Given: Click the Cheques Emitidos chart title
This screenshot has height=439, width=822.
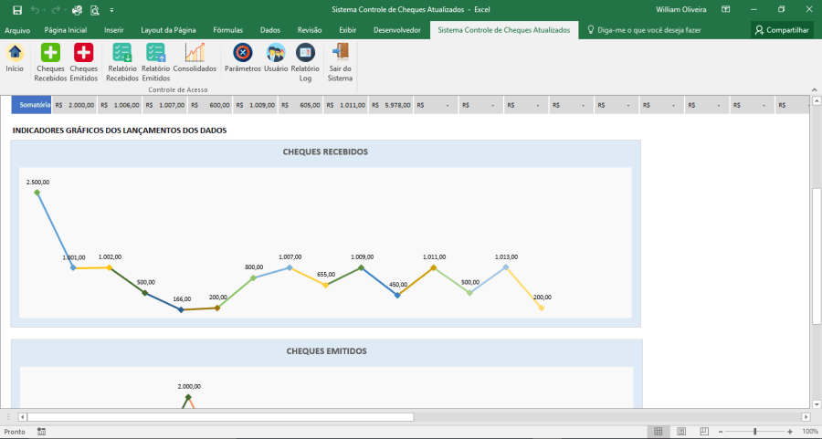Looking at the screenshot, I should point(326,351).
